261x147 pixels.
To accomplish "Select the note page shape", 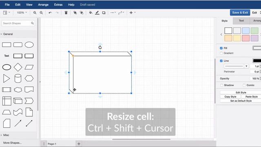I will pos(29,112).
